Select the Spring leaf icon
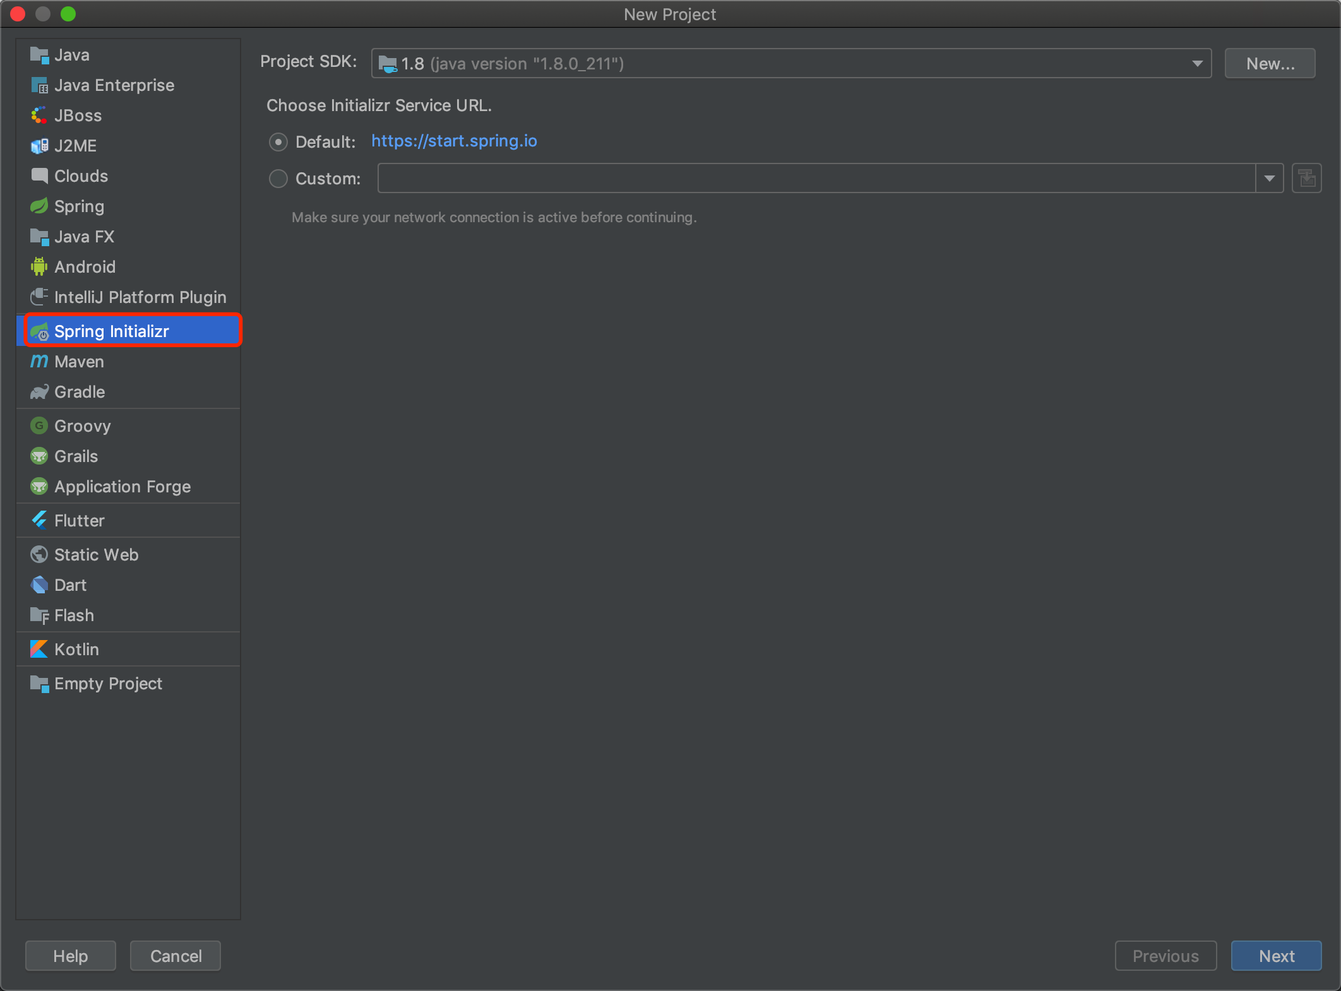Viewport: 1341px width, 991px height. (x=39, y=206)
